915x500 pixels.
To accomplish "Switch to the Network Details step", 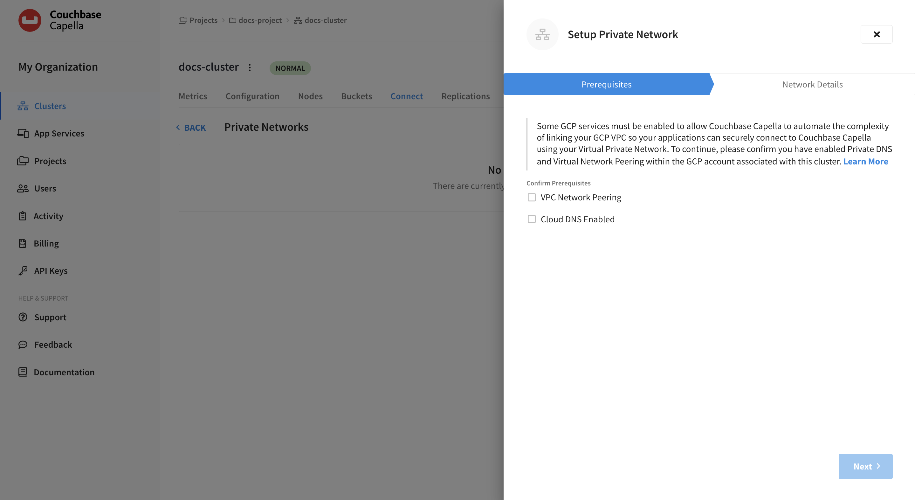I will (x=812, y=85).
